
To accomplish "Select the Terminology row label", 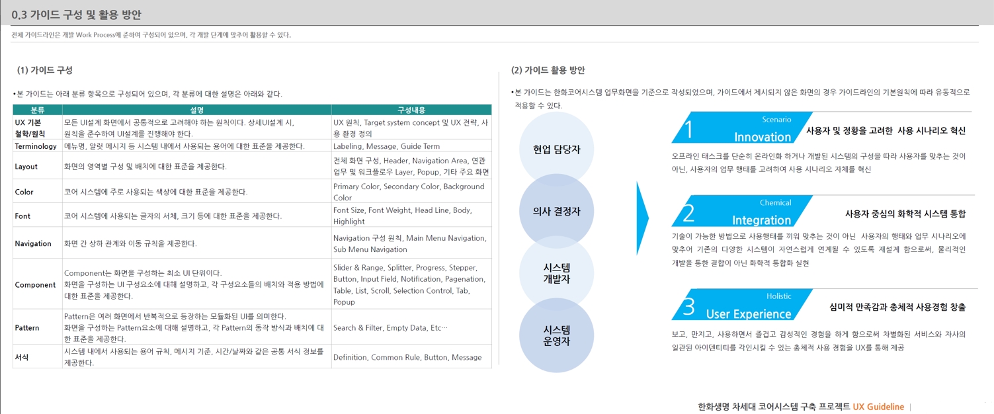I will 36,146.
